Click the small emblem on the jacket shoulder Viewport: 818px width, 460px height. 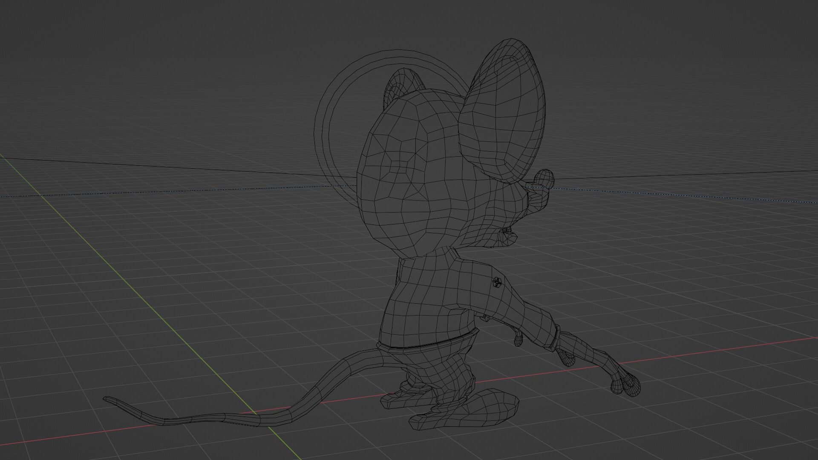point(497,282)
